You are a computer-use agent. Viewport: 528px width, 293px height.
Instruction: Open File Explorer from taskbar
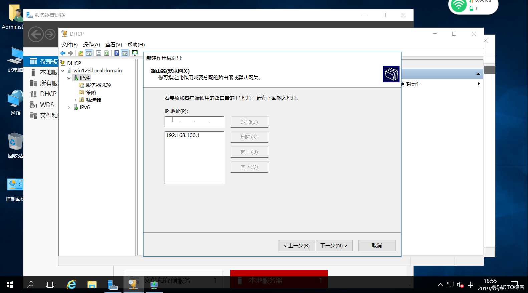(92, 285)
